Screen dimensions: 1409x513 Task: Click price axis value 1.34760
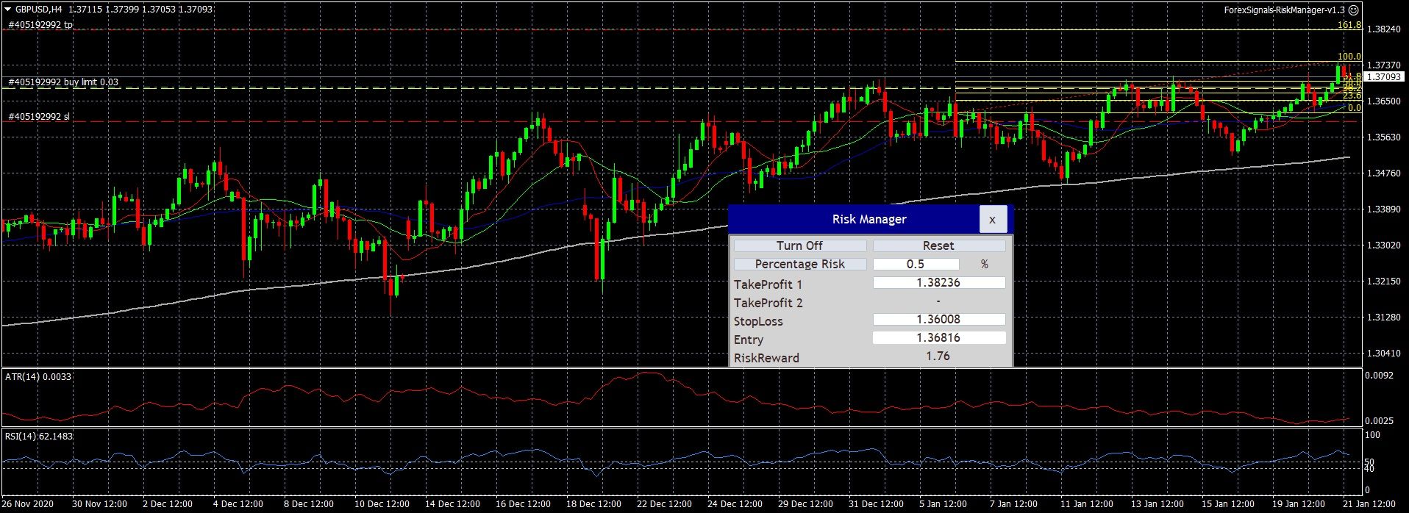click(1383, 173)
